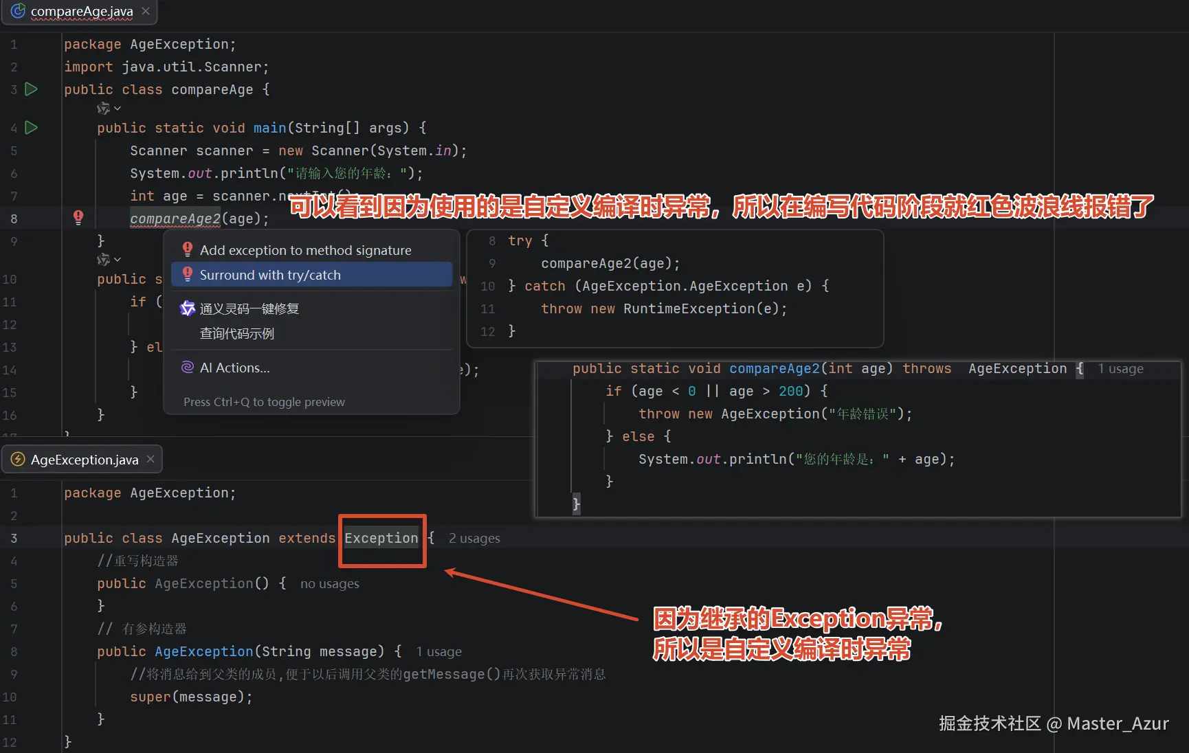
Task: Click the red error bulb on line 8
Action: click(78, 218)
